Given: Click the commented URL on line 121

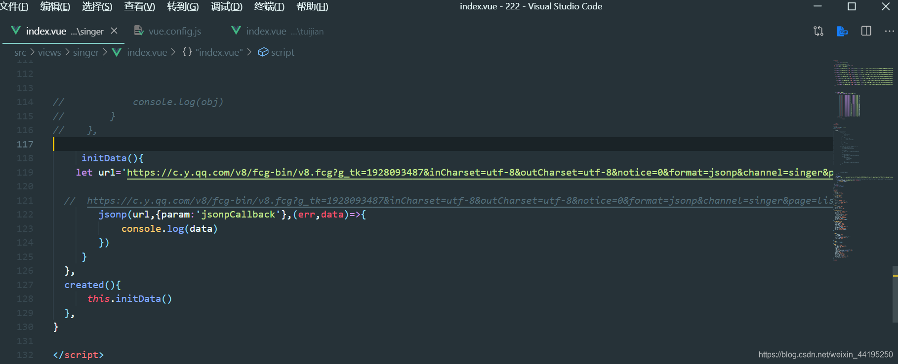Looking at the screenshot, I should click(460, 201).
